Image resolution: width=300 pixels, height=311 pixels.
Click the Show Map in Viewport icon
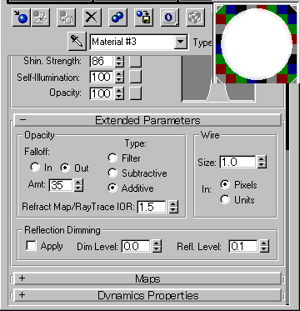point(195,18)
